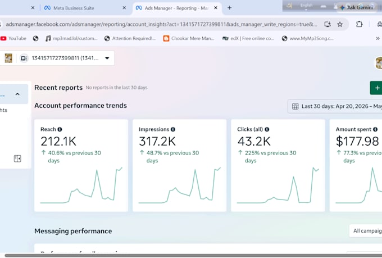Screen dimensions: 382x258
Task: Click the calendar icon in date range
Action: [295, 106]
